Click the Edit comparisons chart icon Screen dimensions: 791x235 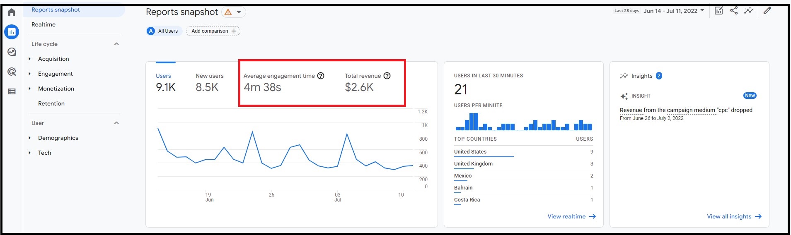[718, 11]
